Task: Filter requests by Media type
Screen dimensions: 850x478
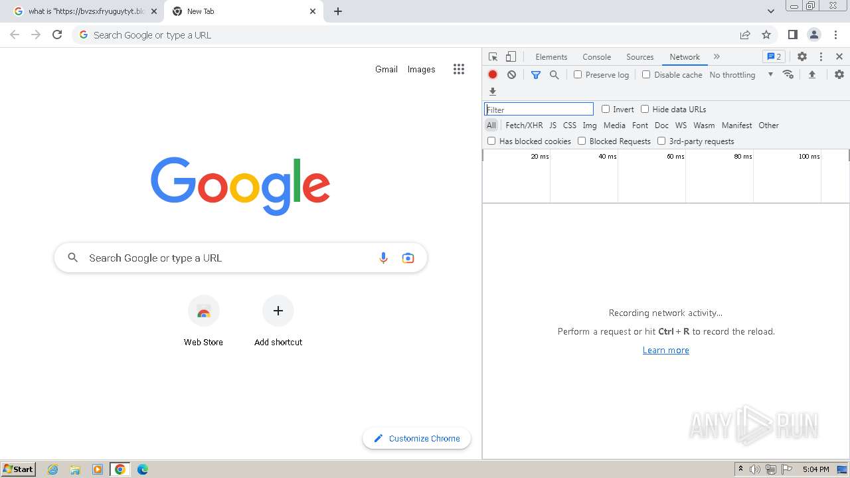Action: coord(614,125)
